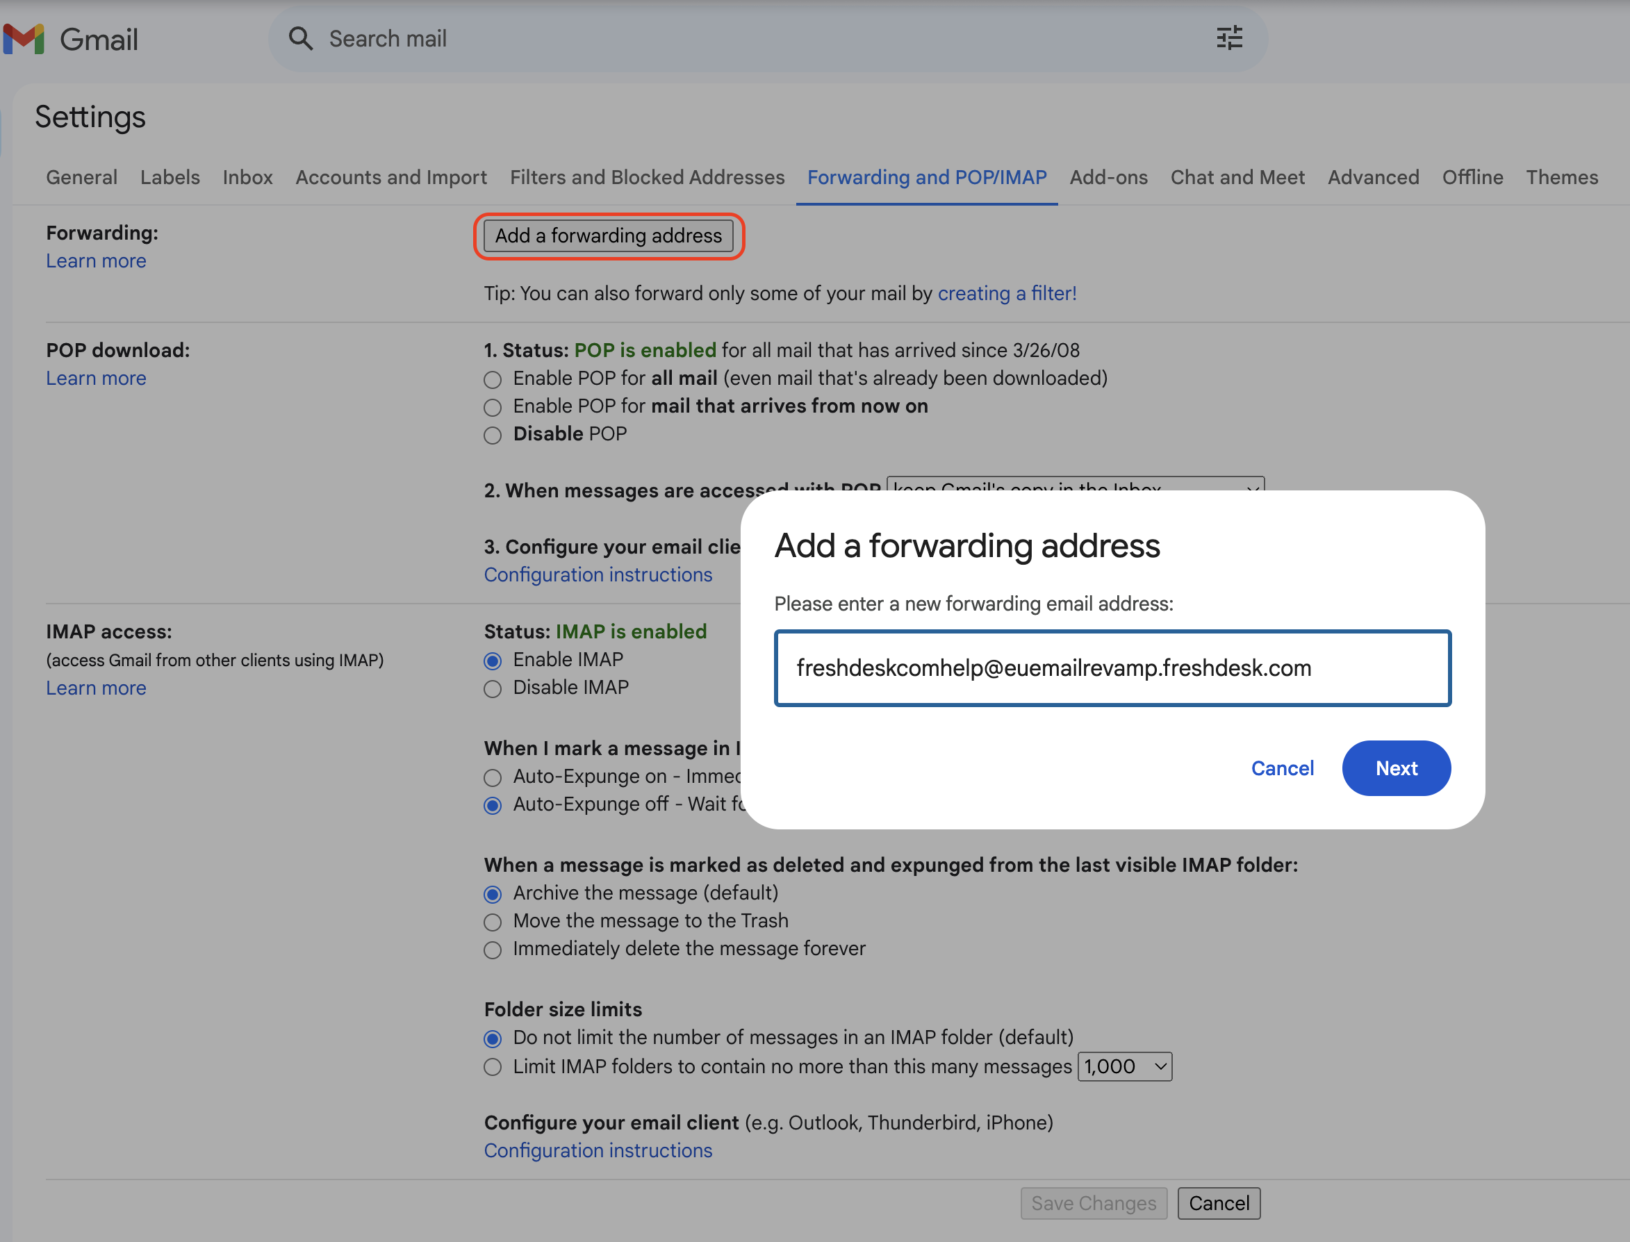Click the search magnifier icon
Image resolution: width=1630 pixels, height=1242 pixels.
click(300, 38)
